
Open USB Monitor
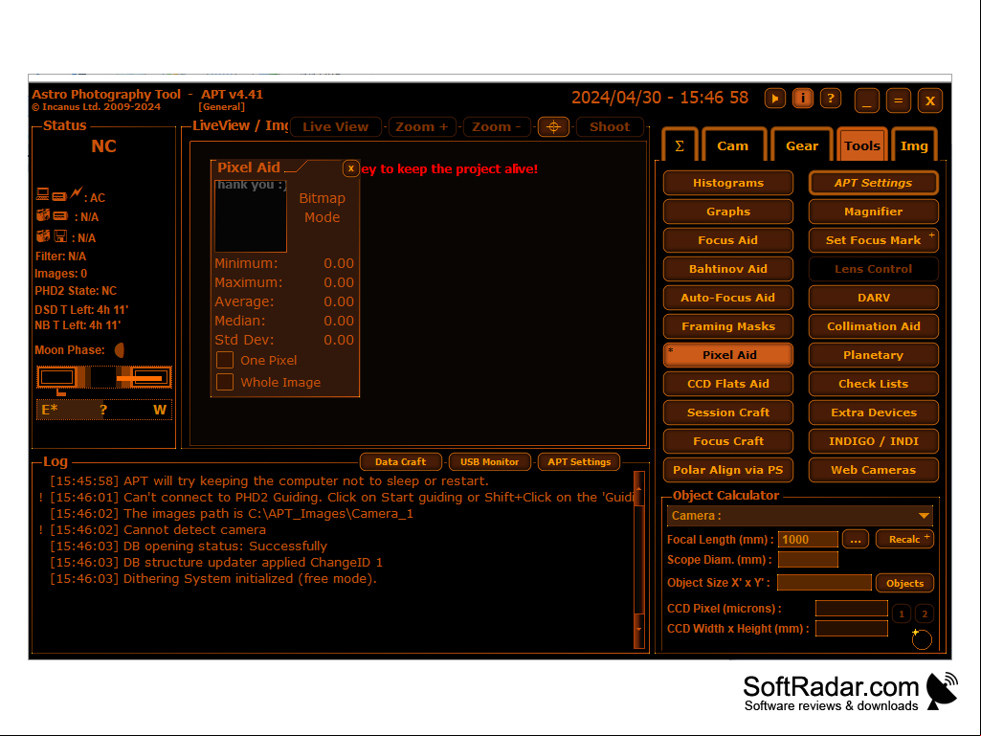[x=490, y=462]
